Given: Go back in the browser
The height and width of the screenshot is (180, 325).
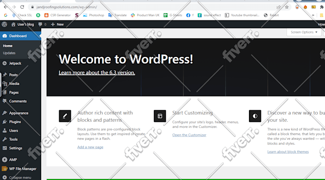Looking at the screenshot, I should [6, 7].
